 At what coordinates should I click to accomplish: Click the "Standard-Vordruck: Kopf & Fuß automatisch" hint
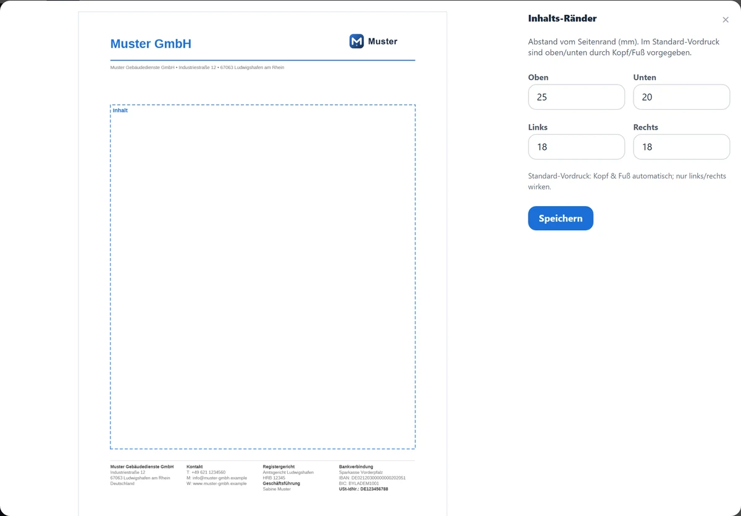click(x=627, y=181)
